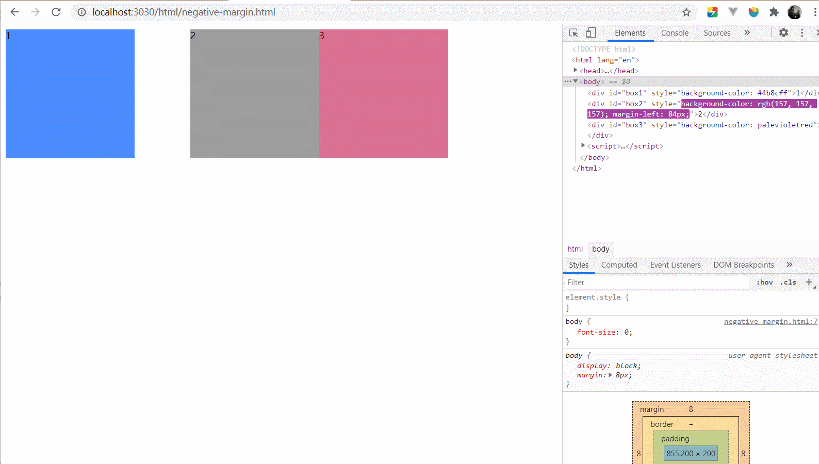Reload the page with the refresh icon
The height and width of the screenshot is (464, 819).
pyautogui.click(x=56, y=12)
